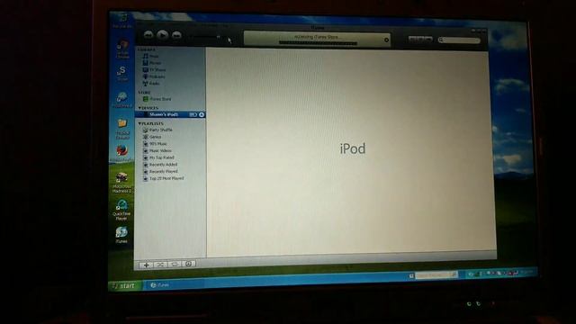Click the view mode switcher buttons
This screenshot has height=324, width=576.
pos(420,39)
